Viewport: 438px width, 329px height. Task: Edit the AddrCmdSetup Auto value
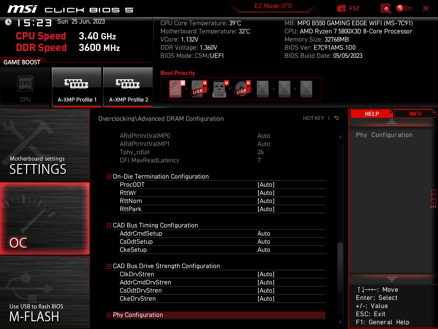pos(263,233)
